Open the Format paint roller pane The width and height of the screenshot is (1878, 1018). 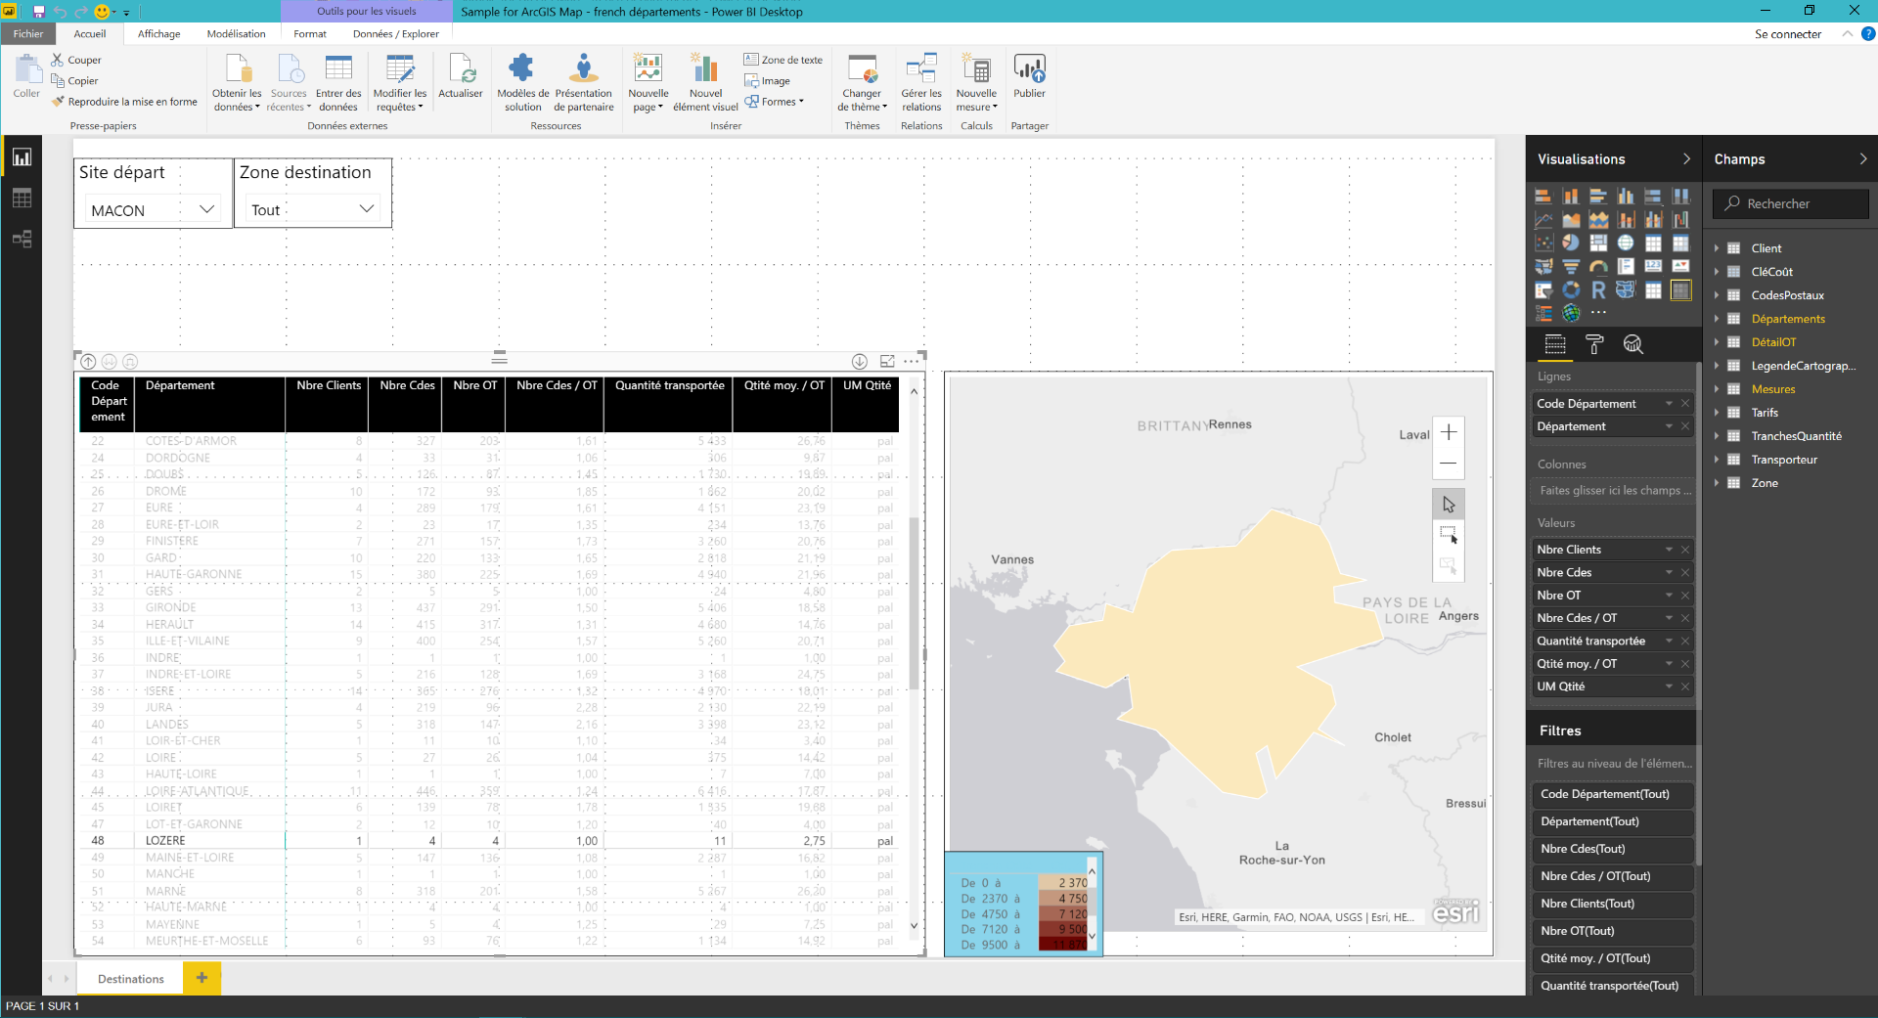tap(1594, 344)
